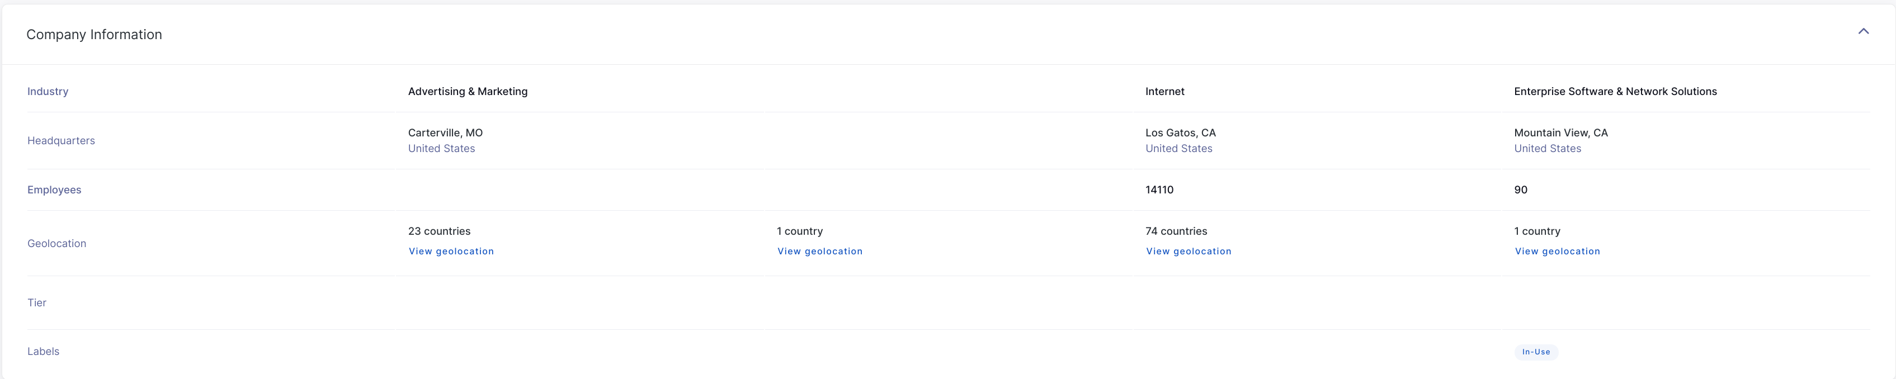Select the Labels row label

pyautogui.click(x=44, y=351)
